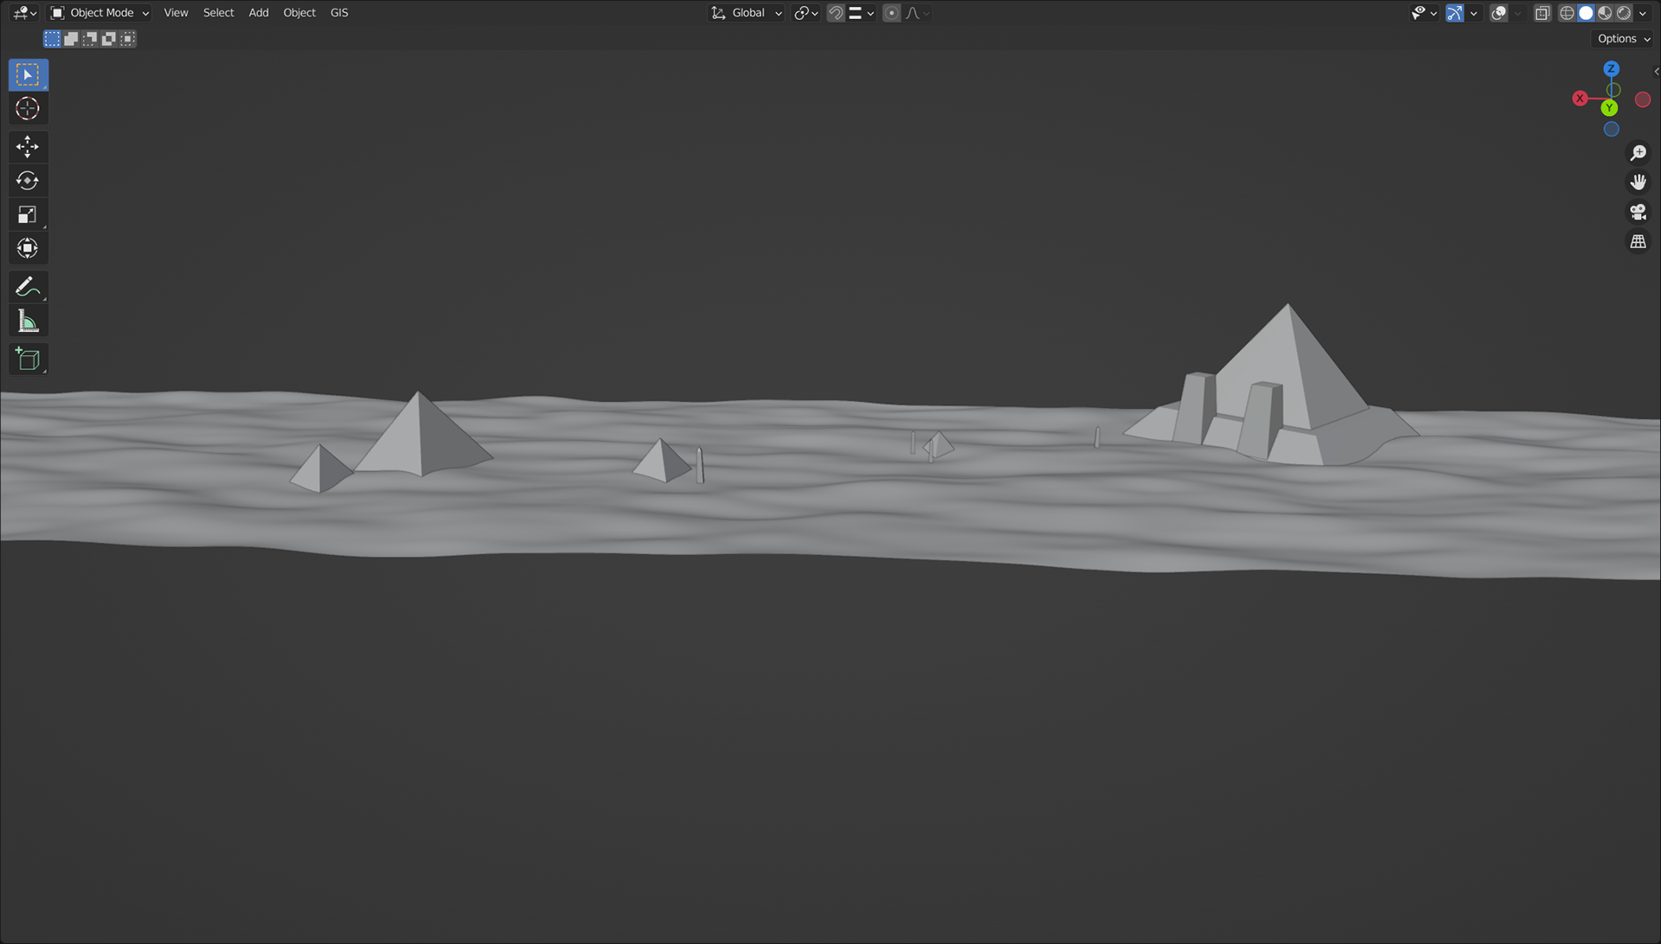Click the Add Cube tool
Screen dimensions: 1661x944
pos(28,360)
